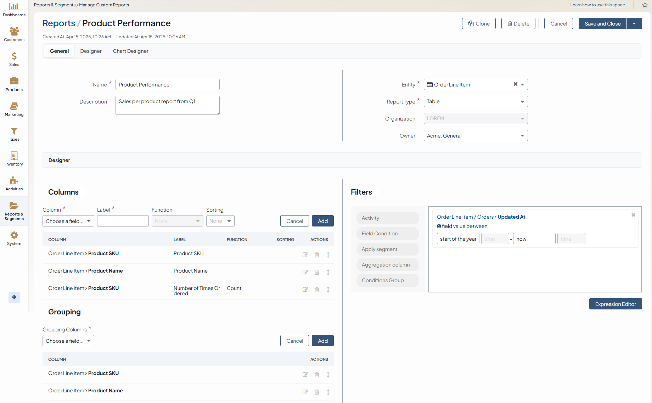Viewport: 652px width, 403px height.
Task: Click into the column Label input field
Action: click(x=123, y=221)
